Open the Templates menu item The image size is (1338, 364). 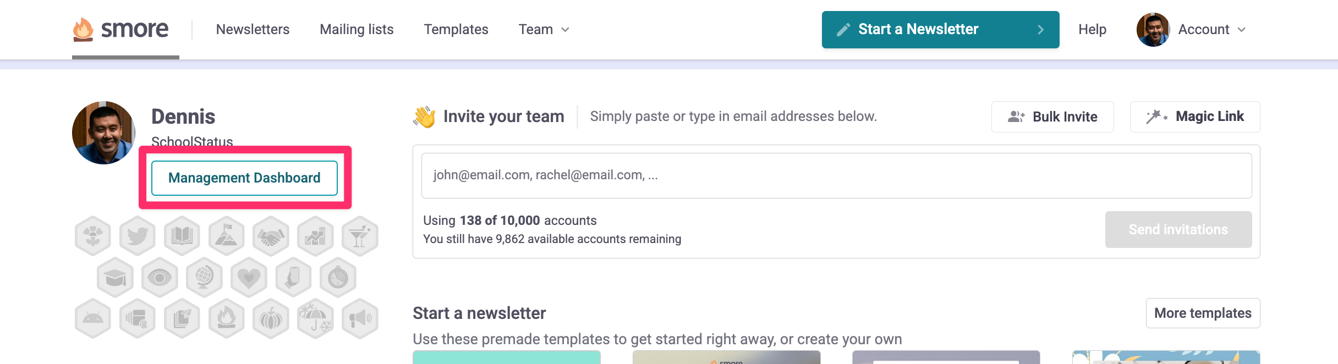pyautogui.click(x=456, y=29)
